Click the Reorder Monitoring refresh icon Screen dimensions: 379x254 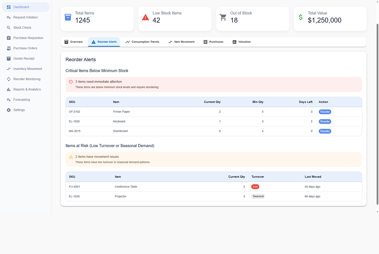pyautogui.click(x=9, y=79)
